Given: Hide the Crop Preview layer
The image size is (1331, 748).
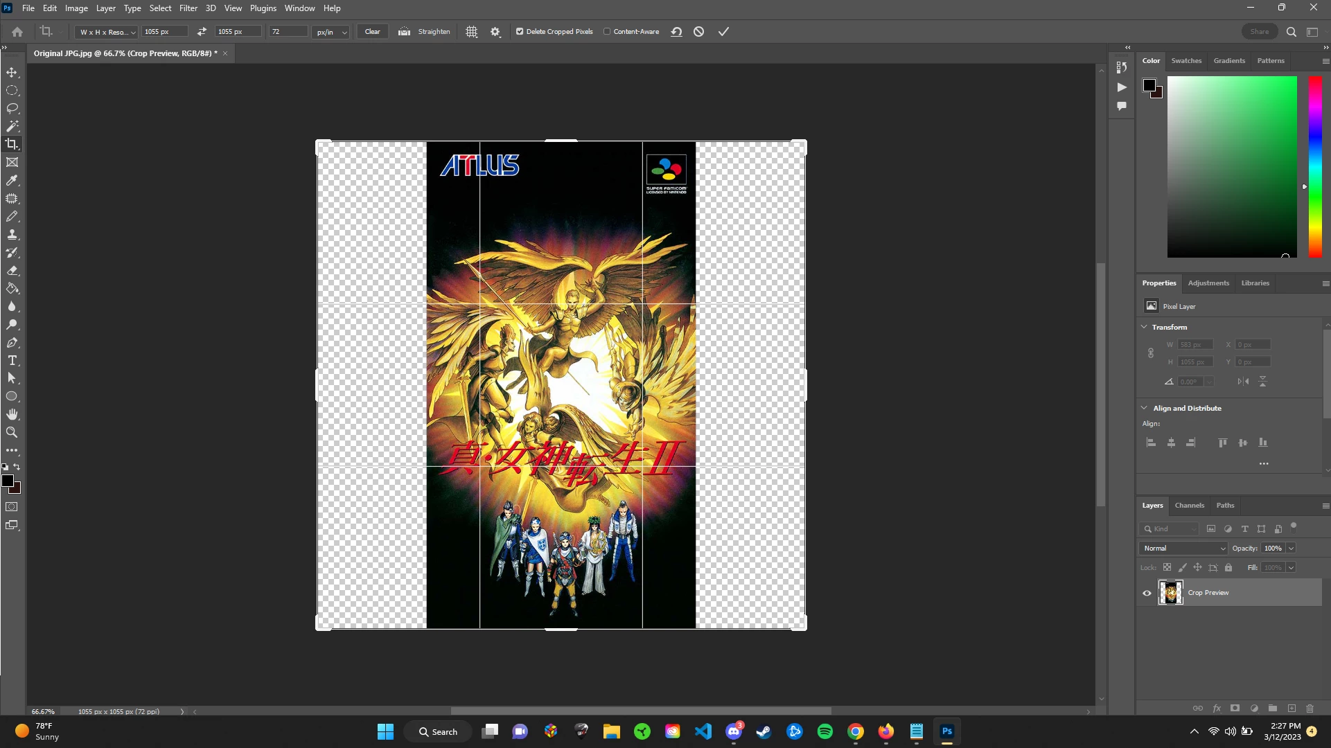Looking at the screenshot, I should coord(1147,593).
